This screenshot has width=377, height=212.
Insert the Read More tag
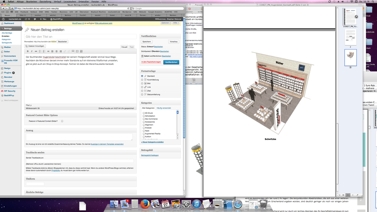coord(73,51)
